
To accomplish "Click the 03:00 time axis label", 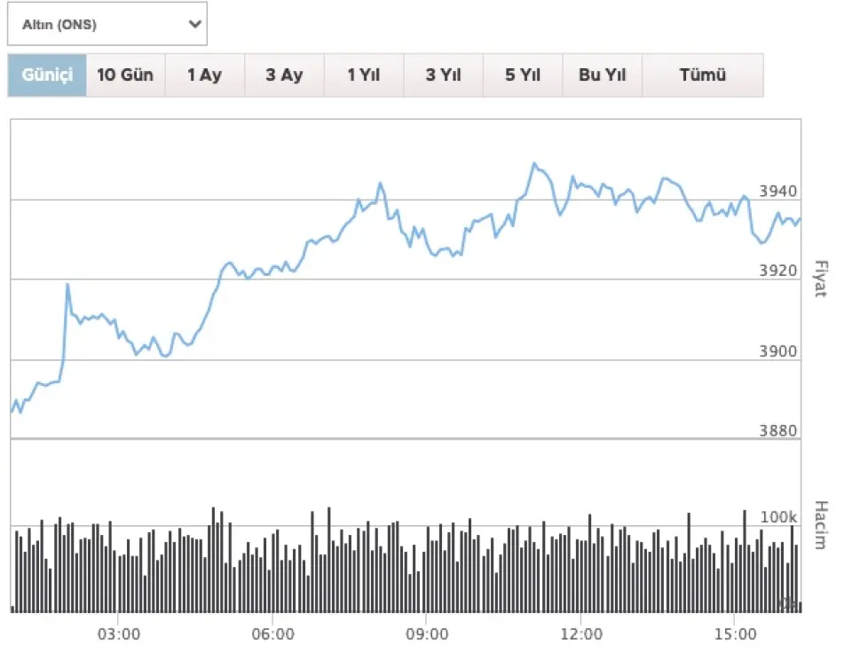I will (x=119, y=634).
